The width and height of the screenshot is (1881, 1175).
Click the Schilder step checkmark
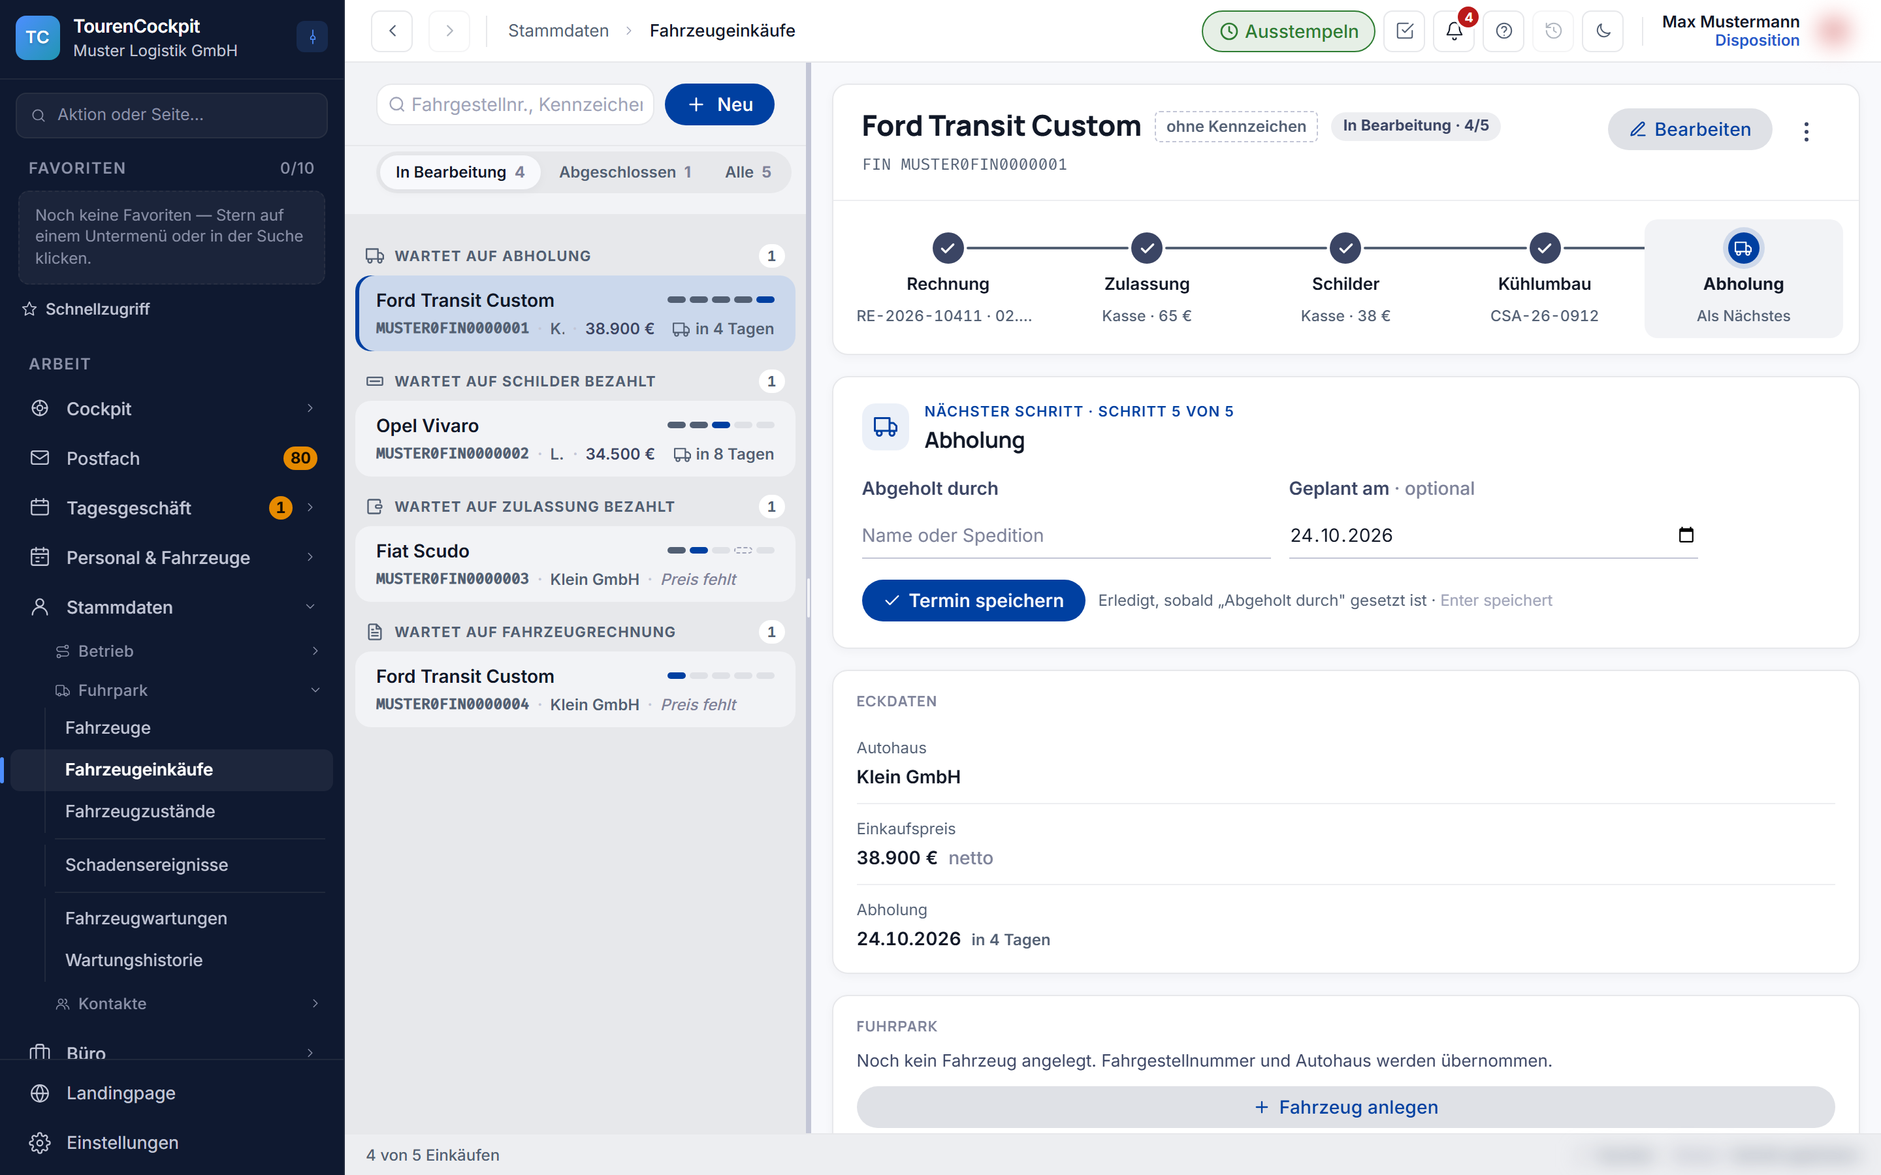tap(1345, 249)
